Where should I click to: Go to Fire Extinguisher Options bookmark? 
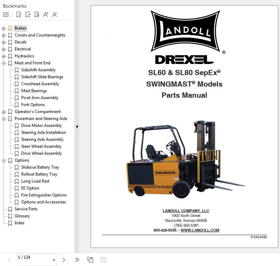tap(44, 195)
